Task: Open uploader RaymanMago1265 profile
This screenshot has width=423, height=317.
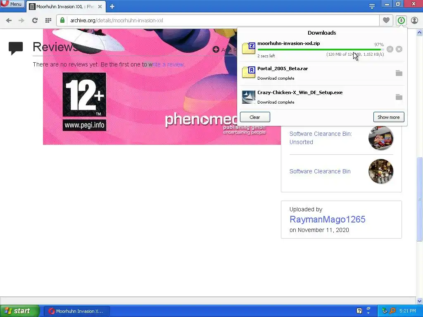Action: point(327,220)
